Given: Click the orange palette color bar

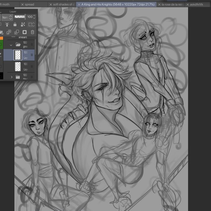Looking at the screenshot, I should tap(2, 38).
